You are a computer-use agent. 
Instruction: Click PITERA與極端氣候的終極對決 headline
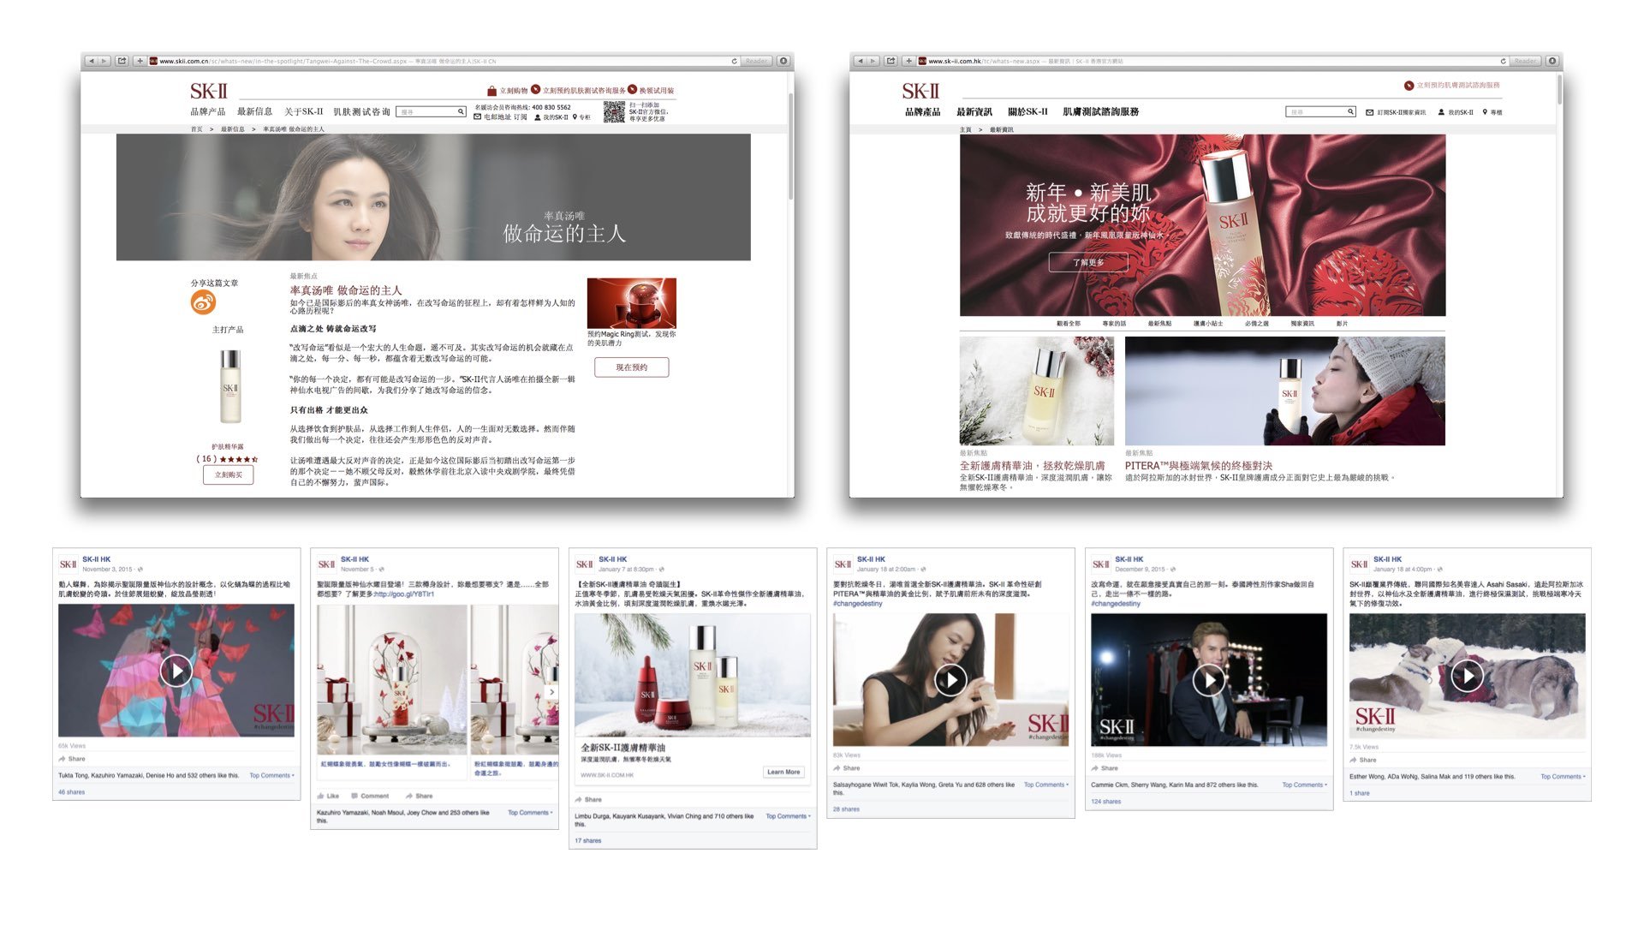[1199, 466]
